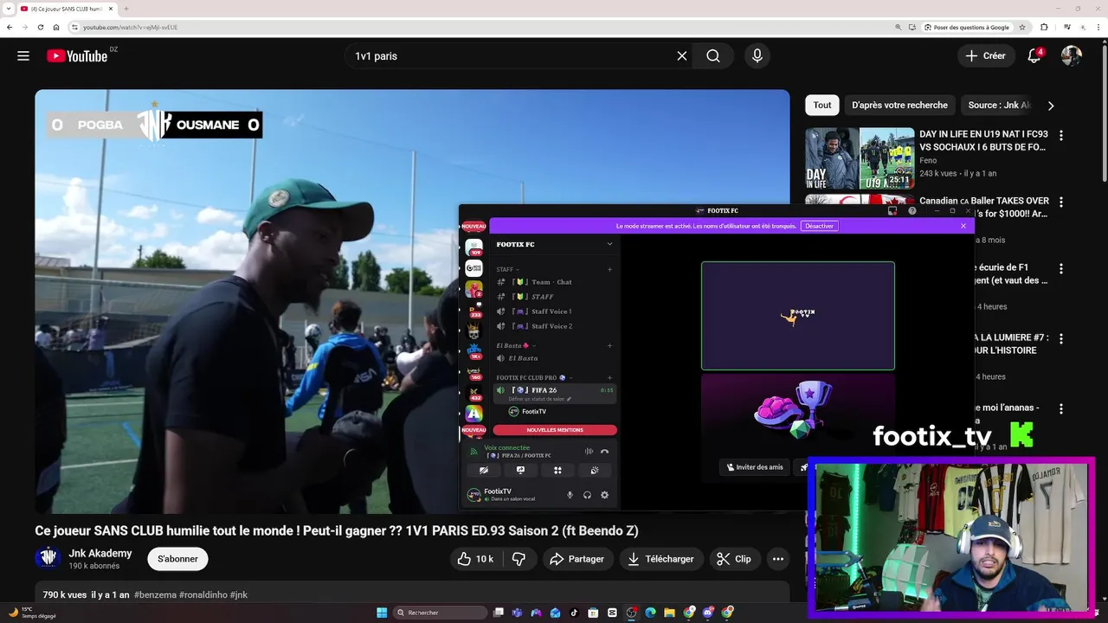Disconnect from the Discord voice channel
1108x623 pixels.
pyautogui.click(x=604, y=452)
